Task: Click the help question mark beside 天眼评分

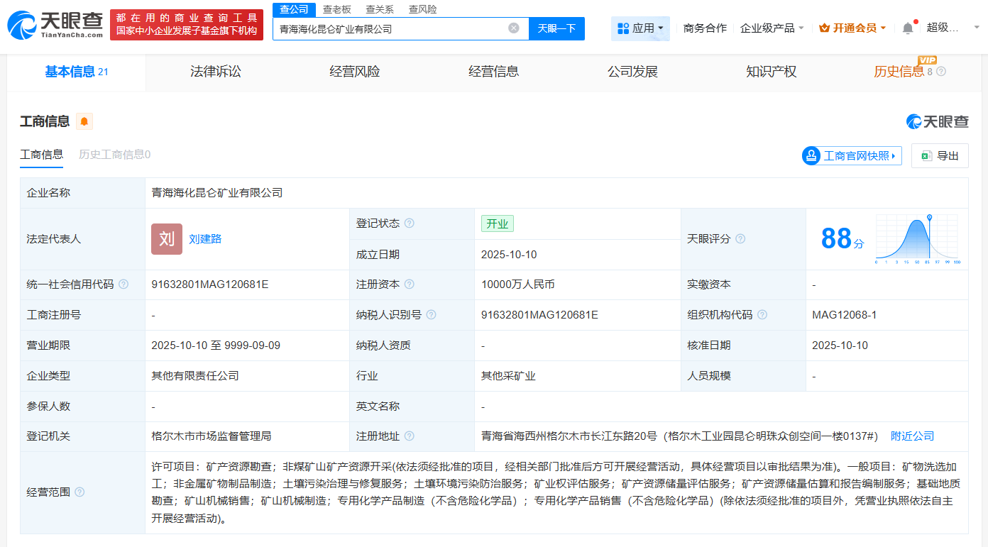Action: pos(740,239)
